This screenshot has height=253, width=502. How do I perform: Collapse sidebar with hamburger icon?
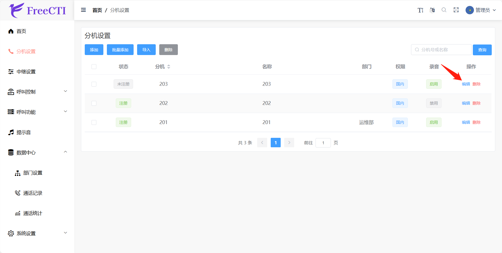click(x=83, y=10)
